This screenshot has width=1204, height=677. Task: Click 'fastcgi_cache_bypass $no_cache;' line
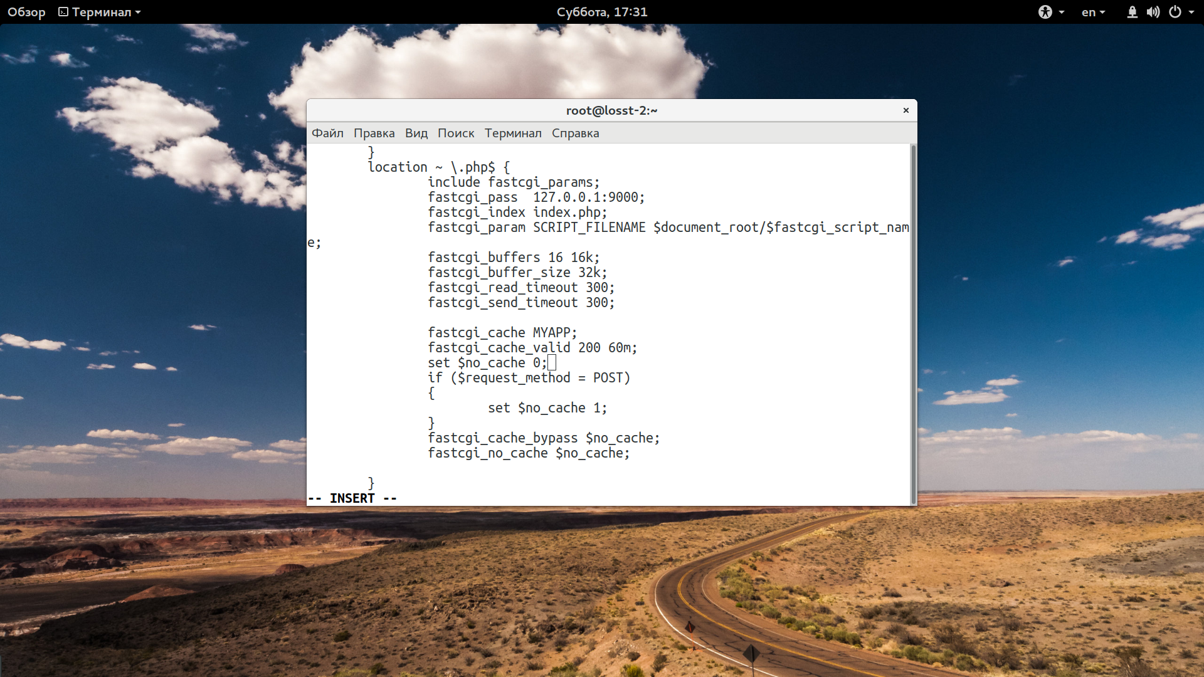[x=544, y=438]
